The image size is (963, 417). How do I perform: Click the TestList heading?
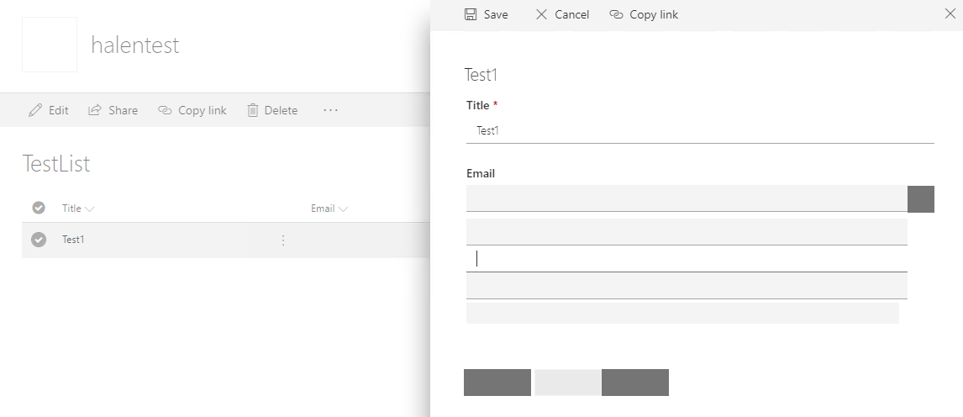coord(56,163)
